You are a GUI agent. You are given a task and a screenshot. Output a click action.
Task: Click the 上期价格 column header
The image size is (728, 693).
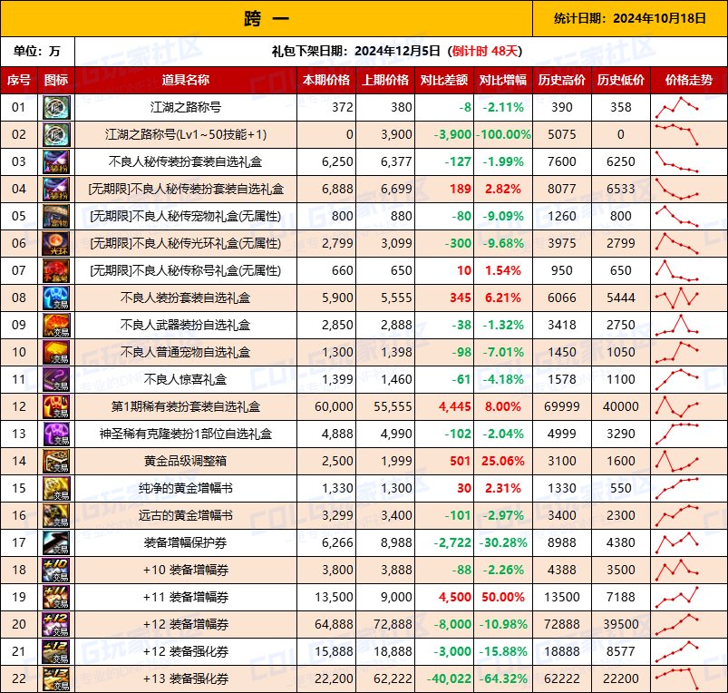(x=385, y=81)
